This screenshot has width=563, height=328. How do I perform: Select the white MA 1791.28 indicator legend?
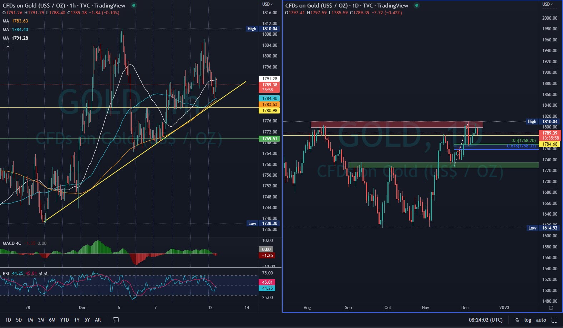click(x=15, y=38)
